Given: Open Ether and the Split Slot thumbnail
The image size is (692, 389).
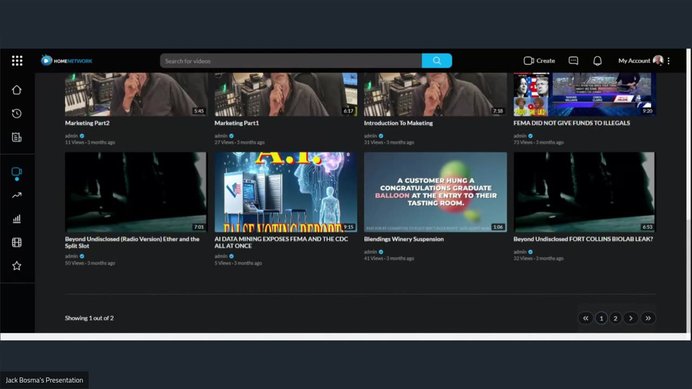Looking at the screenshot, I should click(136, 192).
